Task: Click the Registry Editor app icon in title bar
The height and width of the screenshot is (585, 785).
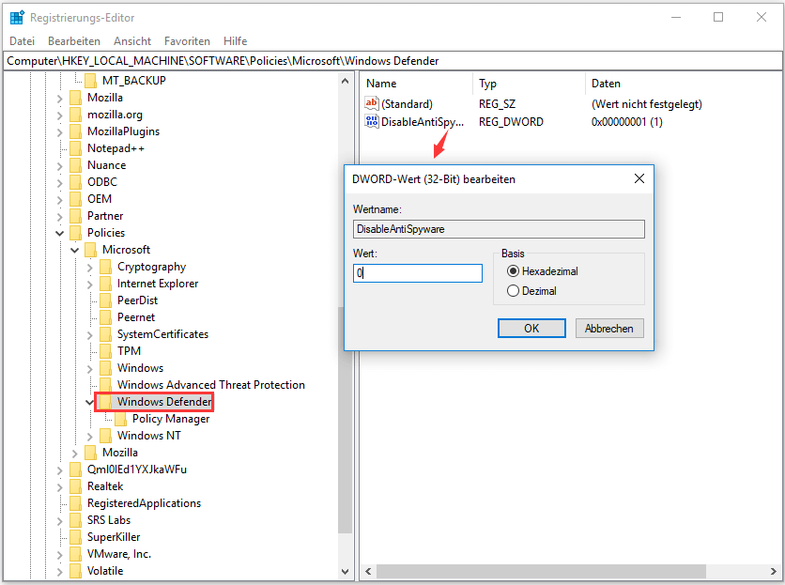Action: 17,18
